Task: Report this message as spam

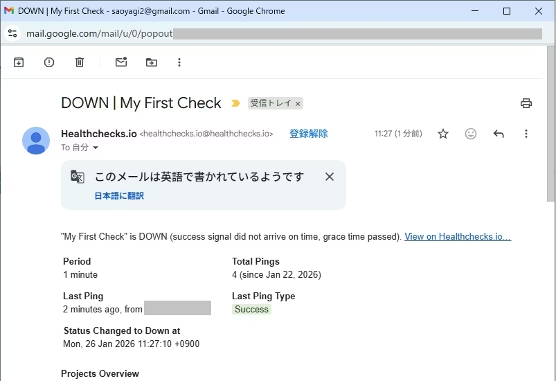Action: pos(49,62)
